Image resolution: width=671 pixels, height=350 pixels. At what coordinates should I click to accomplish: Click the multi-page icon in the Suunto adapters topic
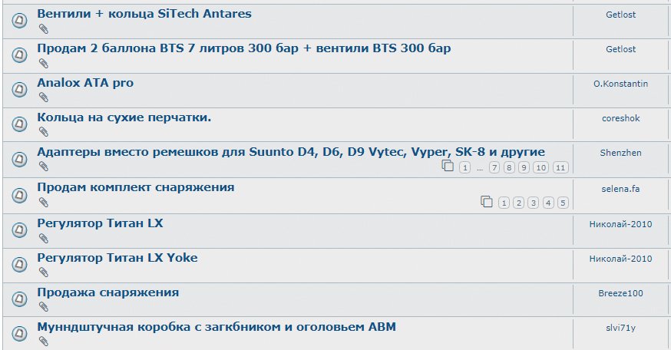tap(448, 166)
